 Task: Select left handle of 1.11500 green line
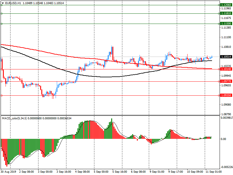pyautogui.click(x=2, y=24)
